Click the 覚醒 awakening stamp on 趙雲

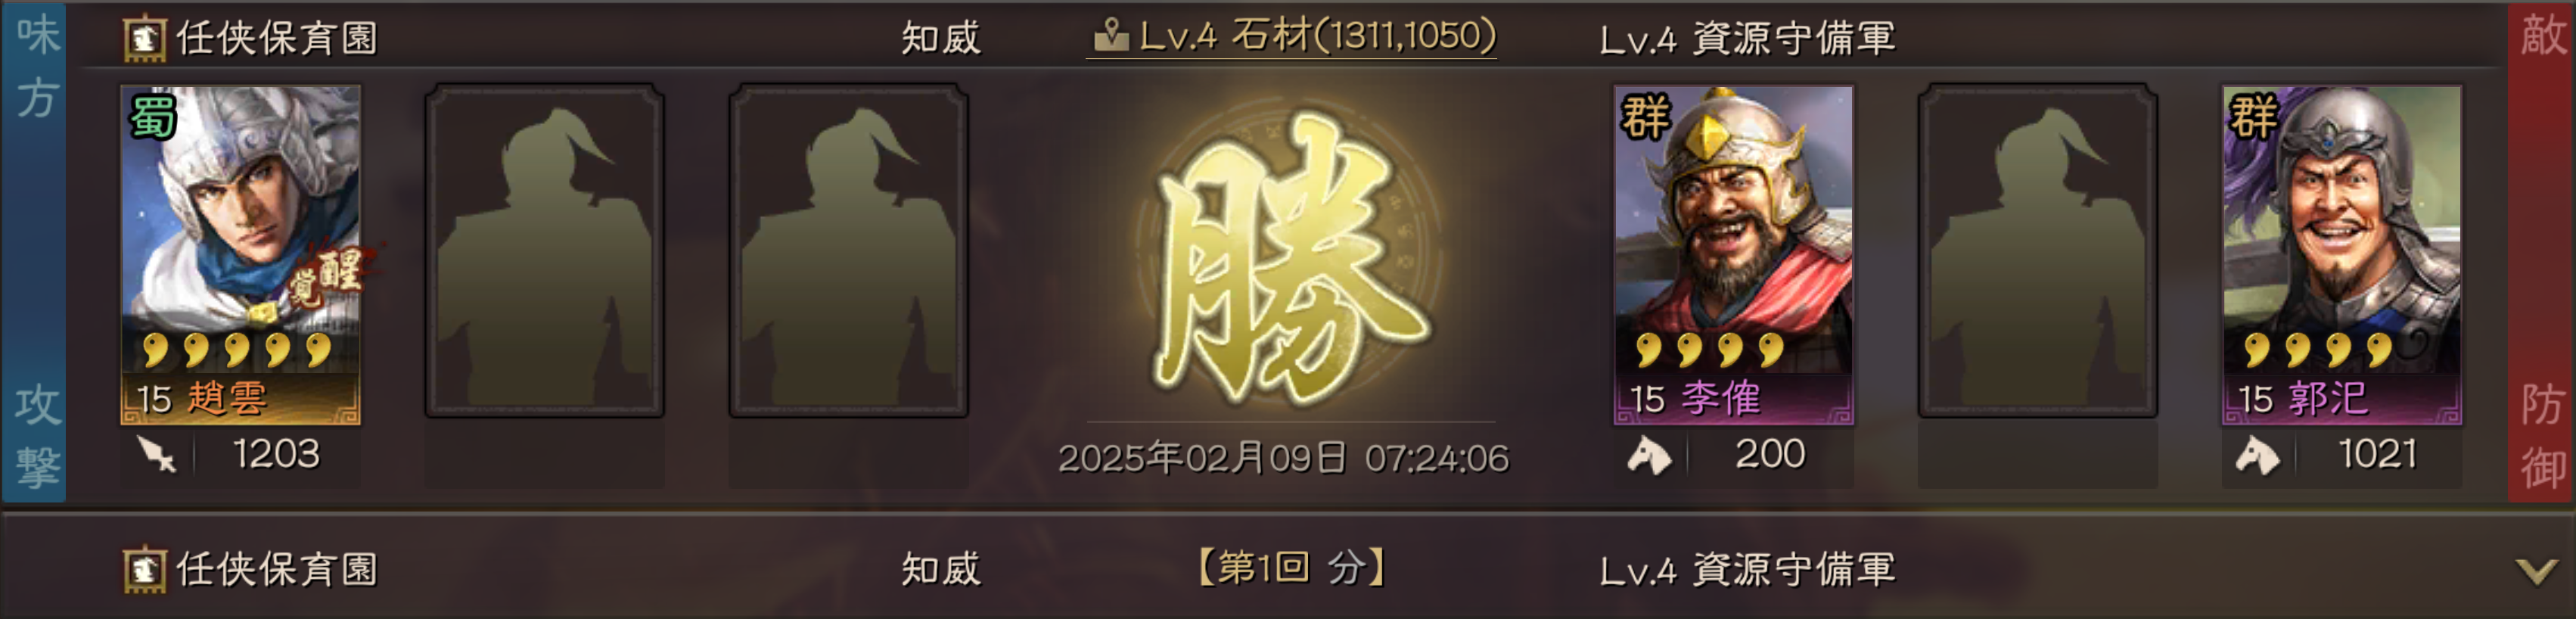(330, 275)
